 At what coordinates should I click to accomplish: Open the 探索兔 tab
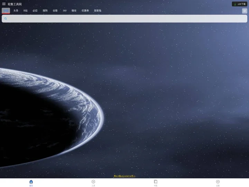tap(98, 11)
